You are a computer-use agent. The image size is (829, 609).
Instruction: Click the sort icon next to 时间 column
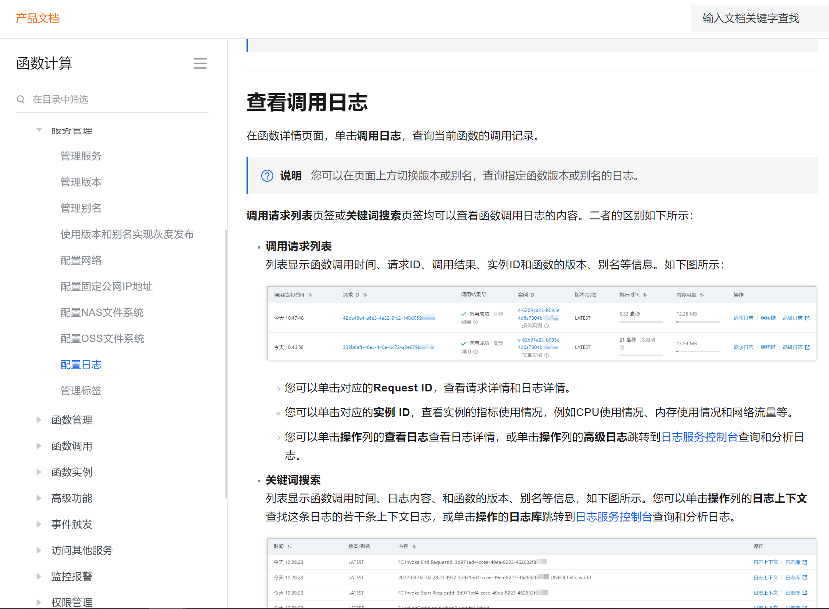pyautogui.click(x=290, y=546)
